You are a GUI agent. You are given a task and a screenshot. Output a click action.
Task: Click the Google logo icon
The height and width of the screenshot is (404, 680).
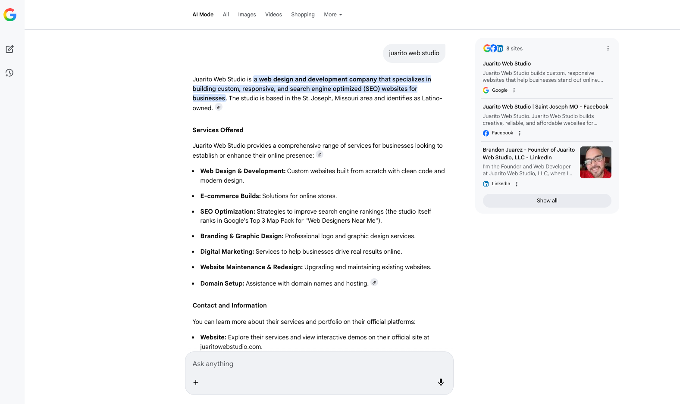click(x=10, y=15)
